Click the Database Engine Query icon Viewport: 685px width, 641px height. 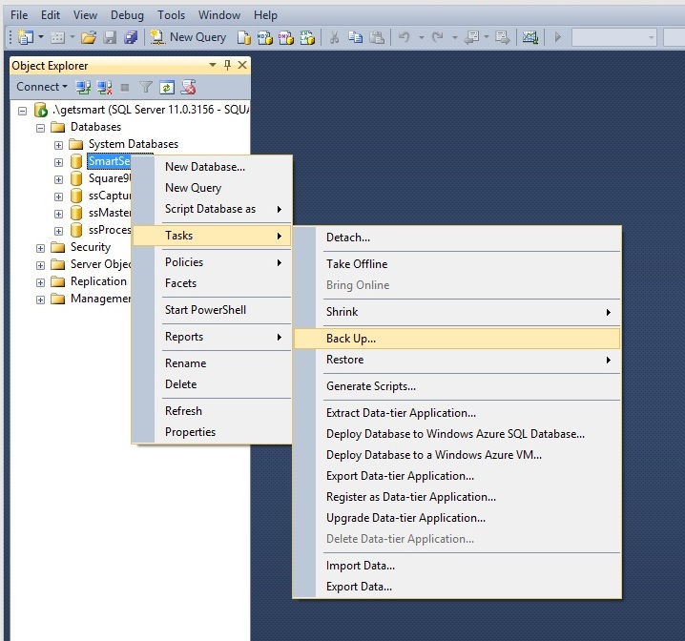243,37
